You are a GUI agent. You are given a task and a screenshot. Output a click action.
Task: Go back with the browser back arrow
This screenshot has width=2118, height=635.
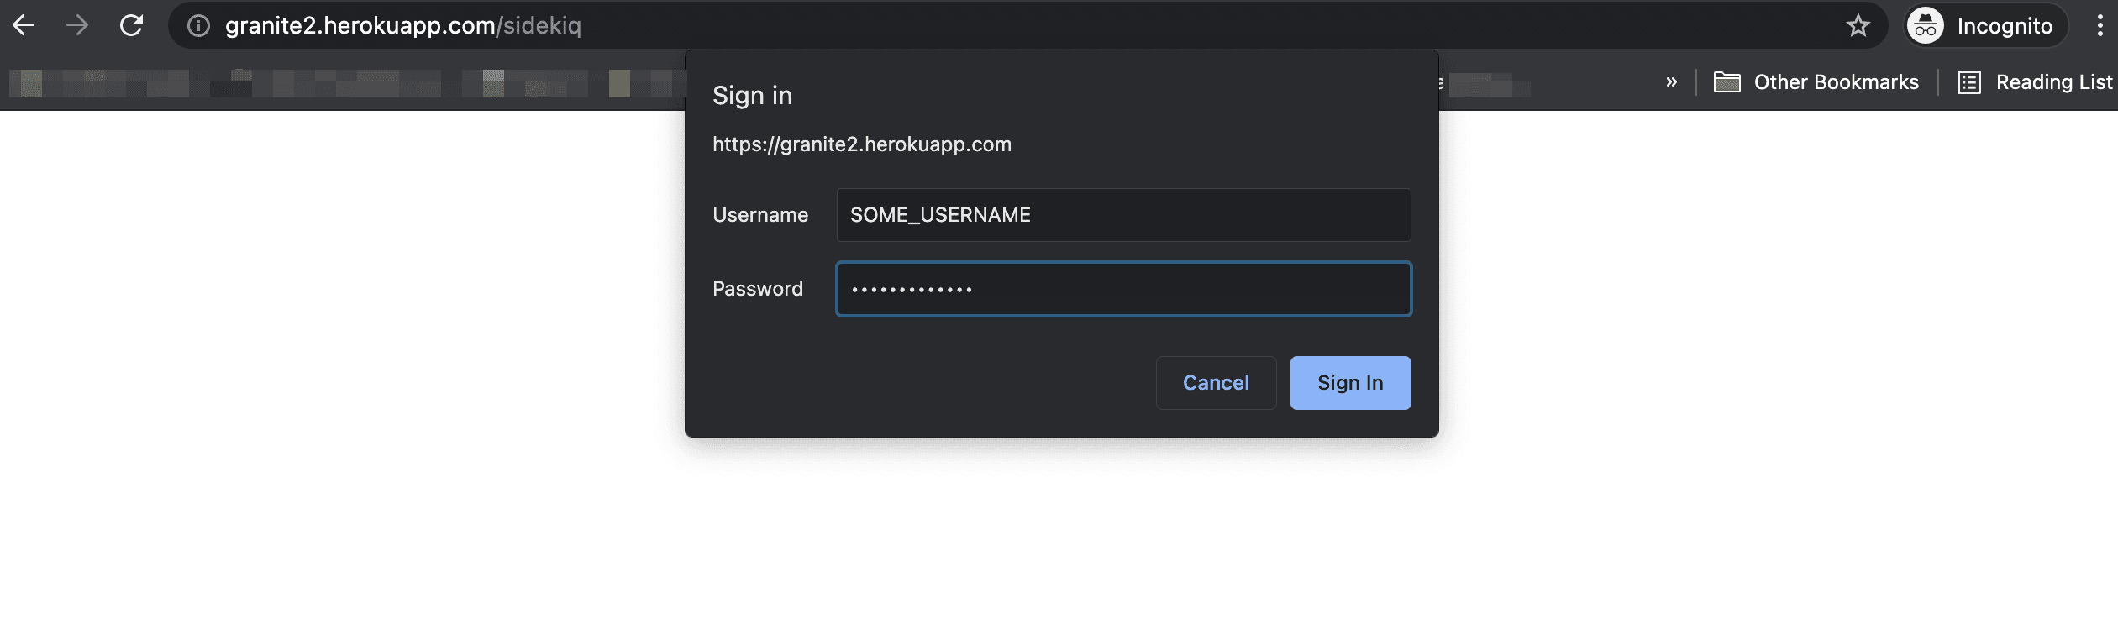pos(24,25)
